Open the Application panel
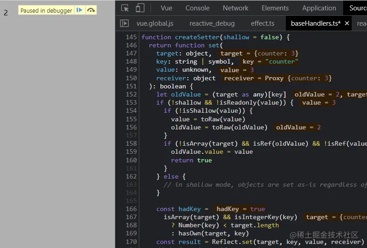This screenshot has height=248, width=367. tap(319, 8)
